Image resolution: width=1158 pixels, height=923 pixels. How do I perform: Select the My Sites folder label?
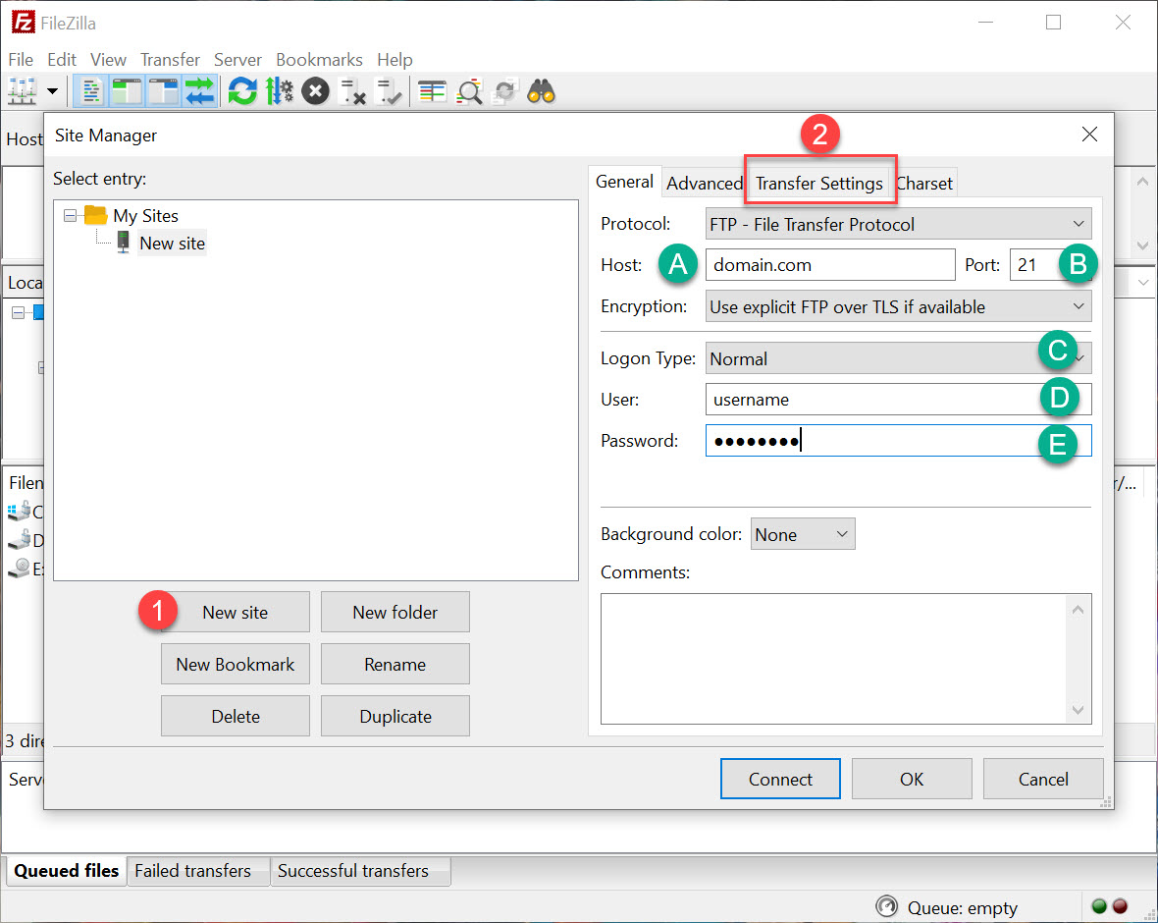tap(145, 216)
